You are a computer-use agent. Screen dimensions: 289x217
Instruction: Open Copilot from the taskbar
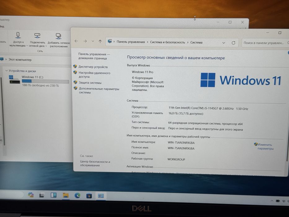coord(31,195)
